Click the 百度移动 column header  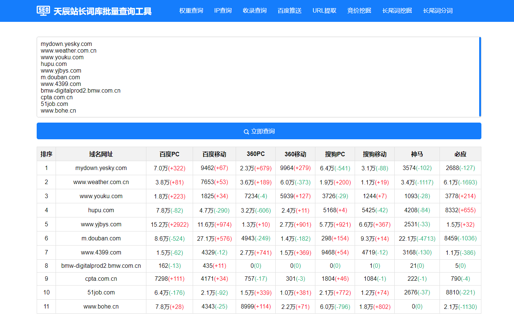214,154
